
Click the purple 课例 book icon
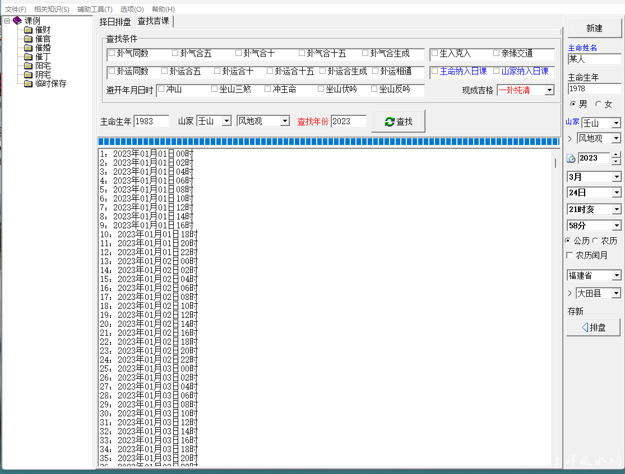[17, 21]
